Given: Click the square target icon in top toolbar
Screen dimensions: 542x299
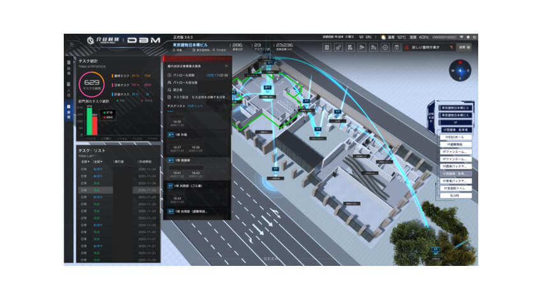Looking at the screenshot, I should tap(385, 48).
